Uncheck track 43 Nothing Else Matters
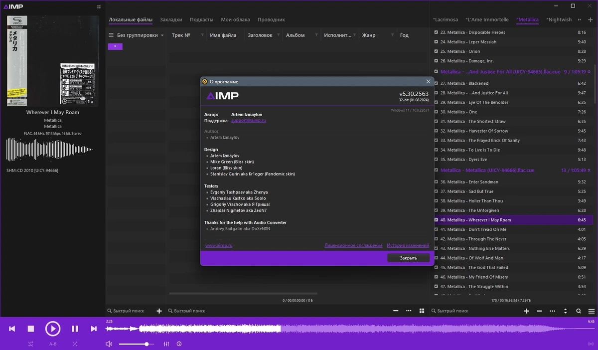The height and width of the screenshot is (350, 598). [437, 248]
